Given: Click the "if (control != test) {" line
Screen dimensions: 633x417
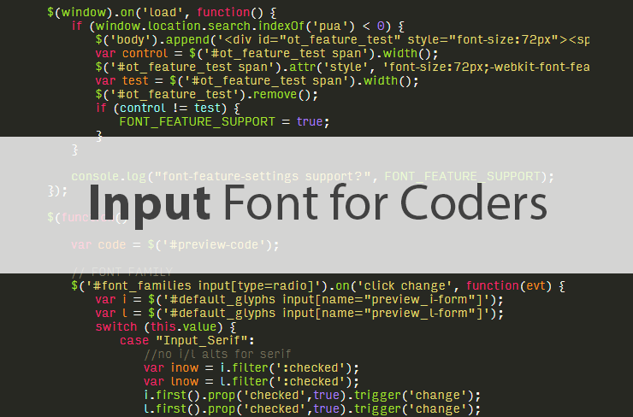Looking at the screenshot, I should 168,109.
